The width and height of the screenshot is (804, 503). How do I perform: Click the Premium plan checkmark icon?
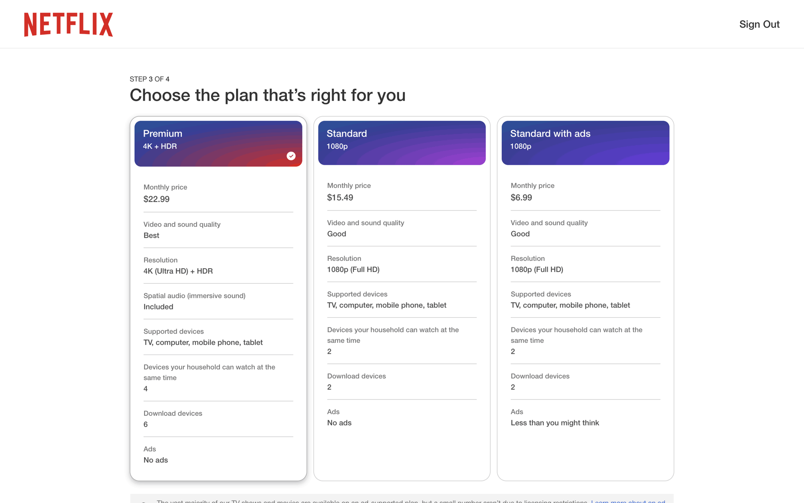[x=291, y=156]
